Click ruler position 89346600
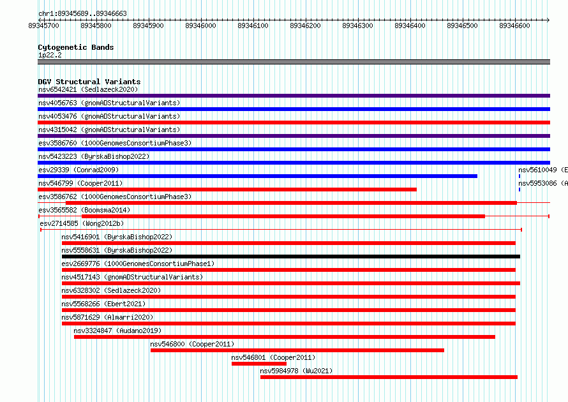 click(x=515, y=26)
